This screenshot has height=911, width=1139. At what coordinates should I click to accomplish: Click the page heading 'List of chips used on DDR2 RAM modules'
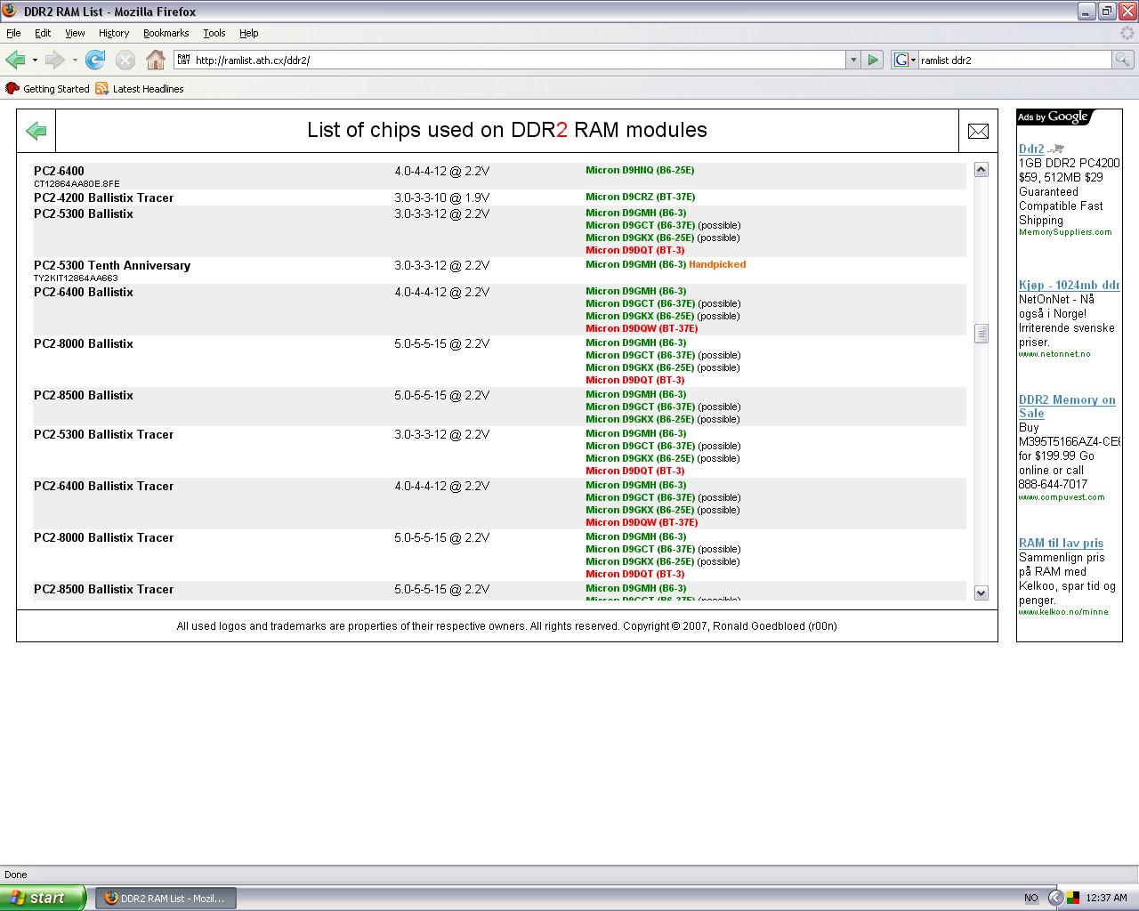pos(507,130)
